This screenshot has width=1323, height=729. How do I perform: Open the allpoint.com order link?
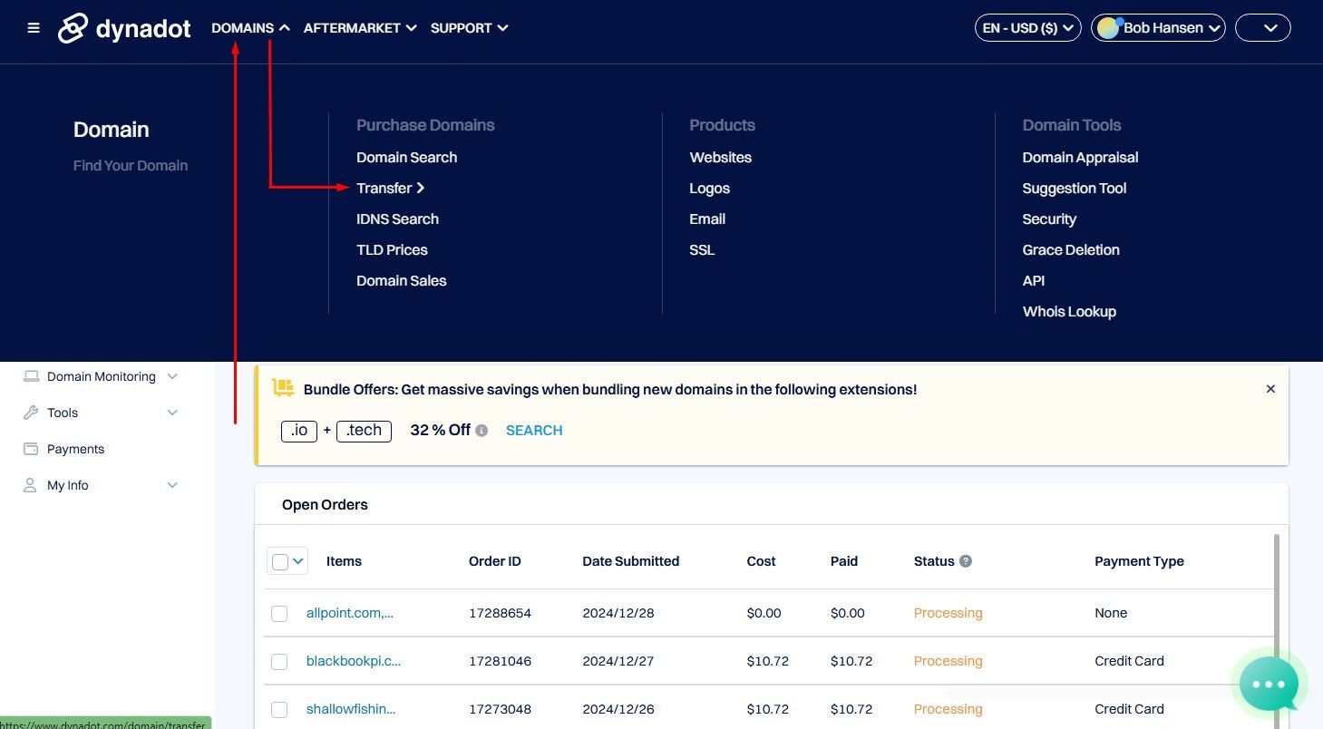point(350,614)
